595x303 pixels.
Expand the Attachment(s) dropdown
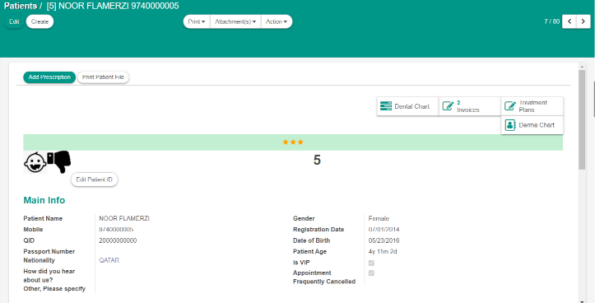[x=235, y=21]
